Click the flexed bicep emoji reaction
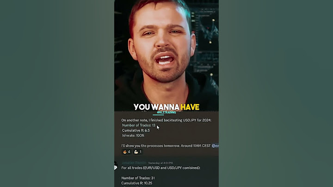Image resolution: width=333 pixels, height=187 pixels. coord(138,152)
